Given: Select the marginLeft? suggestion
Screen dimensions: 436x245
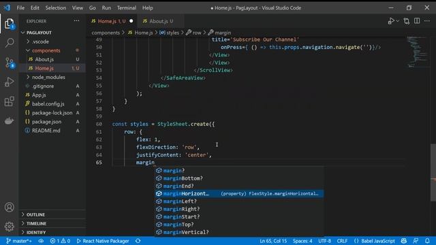Looking at the screenshot, I should 239,201.
